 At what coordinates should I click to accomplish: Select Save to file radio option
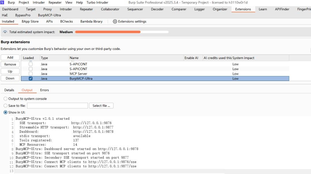(5, 106)
